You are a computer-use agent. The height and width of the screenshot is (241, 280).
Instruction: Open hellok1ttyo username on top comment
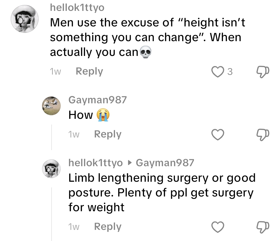coord(77,8)
